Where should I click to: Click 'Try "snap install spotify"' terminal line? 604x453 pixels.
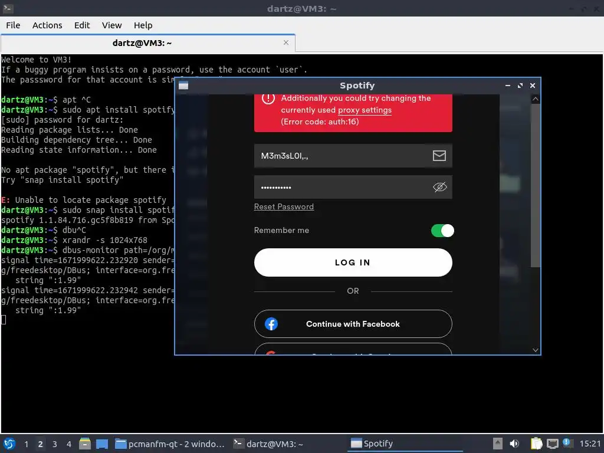click(x=63, y=180)
